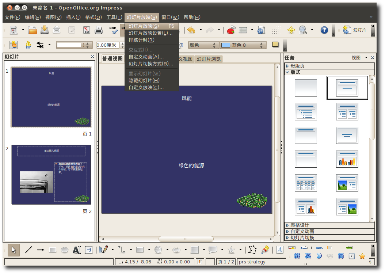Choose 排练计时(R) menu entry

click(x=152, y=40)
